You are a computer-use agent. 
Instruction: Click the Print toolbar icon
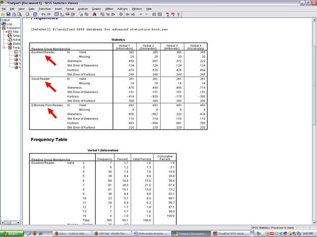[14, 14]
